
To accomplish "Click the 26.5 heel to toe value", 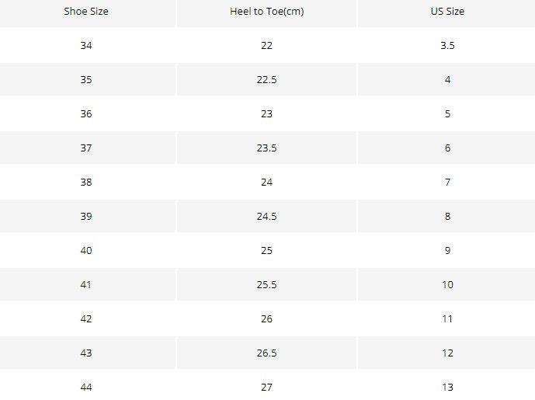I will point(267,353).
